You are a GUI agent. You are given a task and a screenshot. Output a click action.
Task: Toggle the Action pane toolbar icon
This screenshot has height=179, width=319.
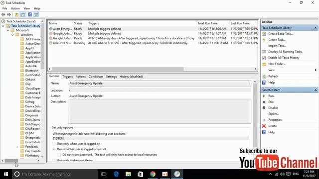coord(36,14)
